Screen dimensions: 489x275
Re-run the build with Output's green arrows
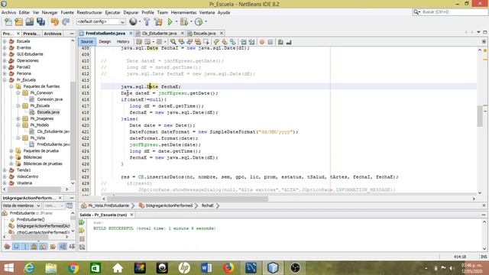click(82, 222)
